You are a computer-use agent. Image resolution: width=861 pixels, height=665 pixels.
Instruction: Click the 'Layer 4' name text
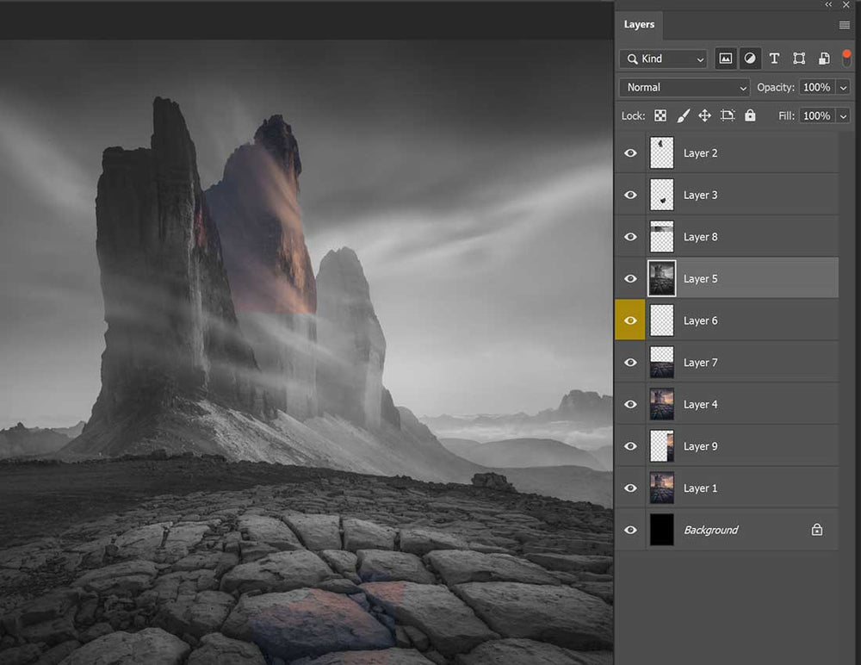pos(700,405)
